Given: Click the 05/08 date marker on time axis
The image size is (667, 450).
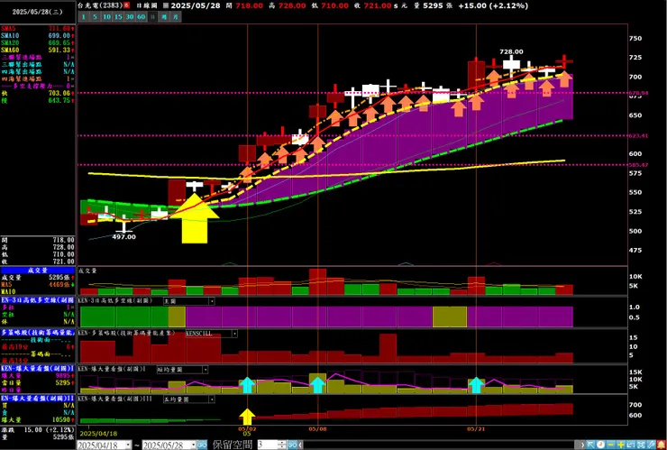Looking at the screenshot, I should point(318,428).
